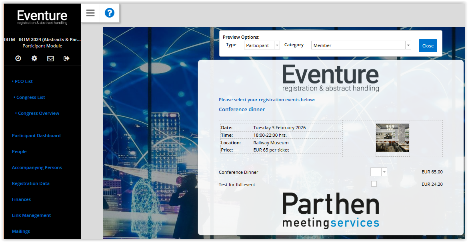Click the EUR 24.20 price
The height and width of the screenshot is (242, 468).
pyautogui.click(x=432, y=184)
